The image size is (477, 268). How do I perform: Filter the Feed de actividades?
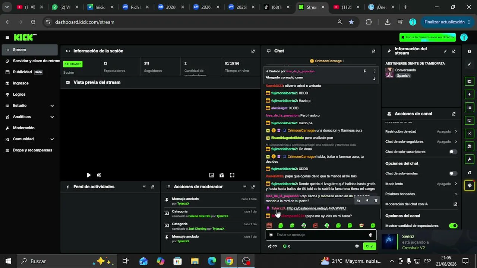[x=144, y=187]
